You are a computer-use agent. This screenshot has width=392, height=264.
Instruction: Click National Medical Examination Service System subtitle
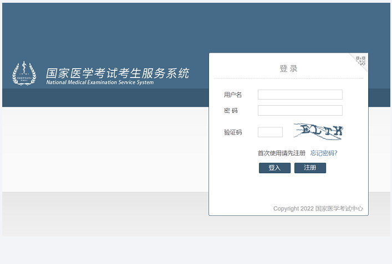100,82
